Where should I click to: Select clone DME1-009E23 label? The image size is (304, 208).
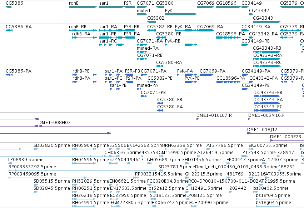285,137
